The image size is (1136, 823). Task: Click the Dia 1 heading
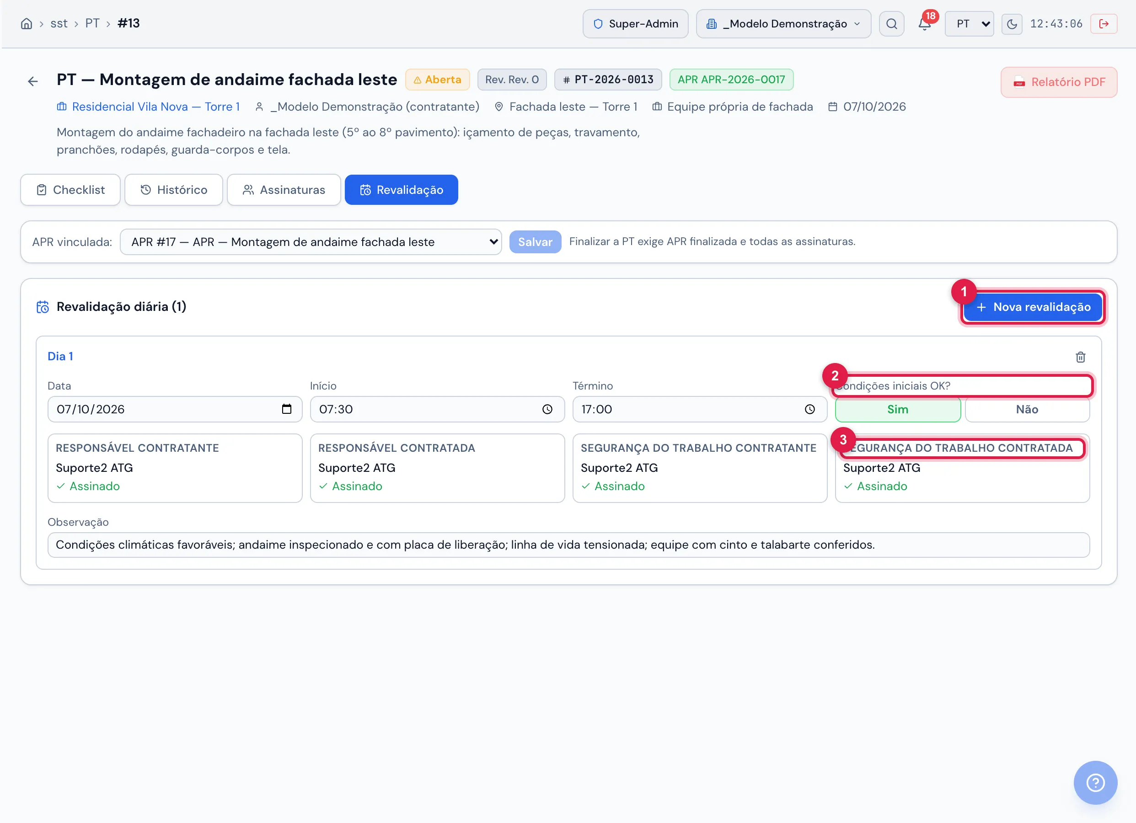click(x=60, y=356)
